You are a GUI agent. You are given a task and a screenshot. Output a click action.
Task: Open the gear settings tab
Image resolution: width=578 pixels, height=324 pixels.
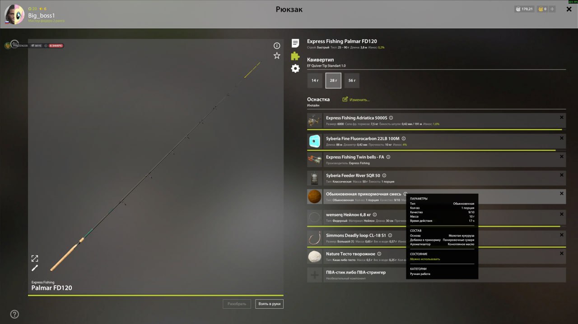[295, 68]
